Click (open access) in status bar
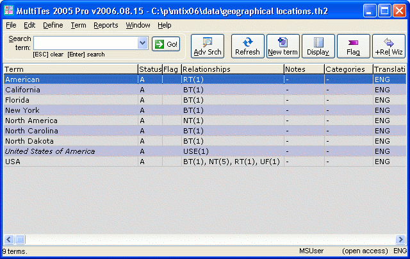 point(365,251)
